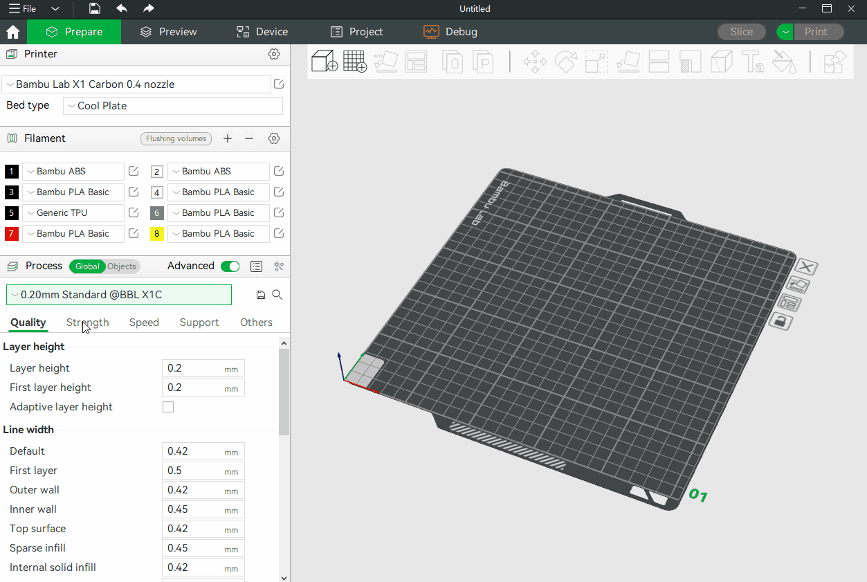Open filament 3 Bambu PLA Basic dropdown
This screenshot has height=582, width=867.
[x=73, y=192]
